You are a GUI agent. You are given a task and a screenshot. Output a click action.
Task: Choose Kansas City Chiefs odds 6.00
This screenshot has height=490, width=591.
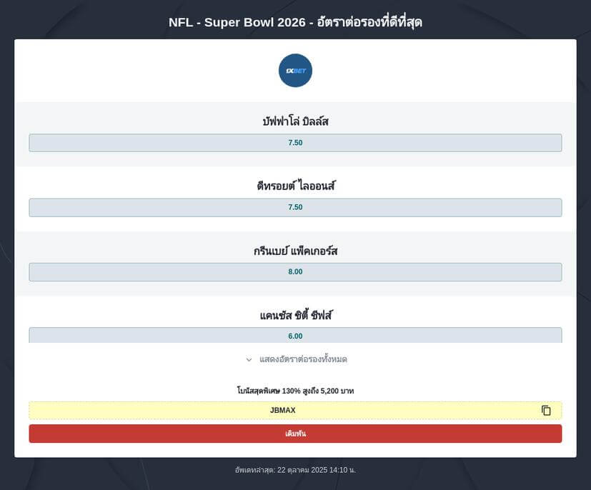pos(295,336)
